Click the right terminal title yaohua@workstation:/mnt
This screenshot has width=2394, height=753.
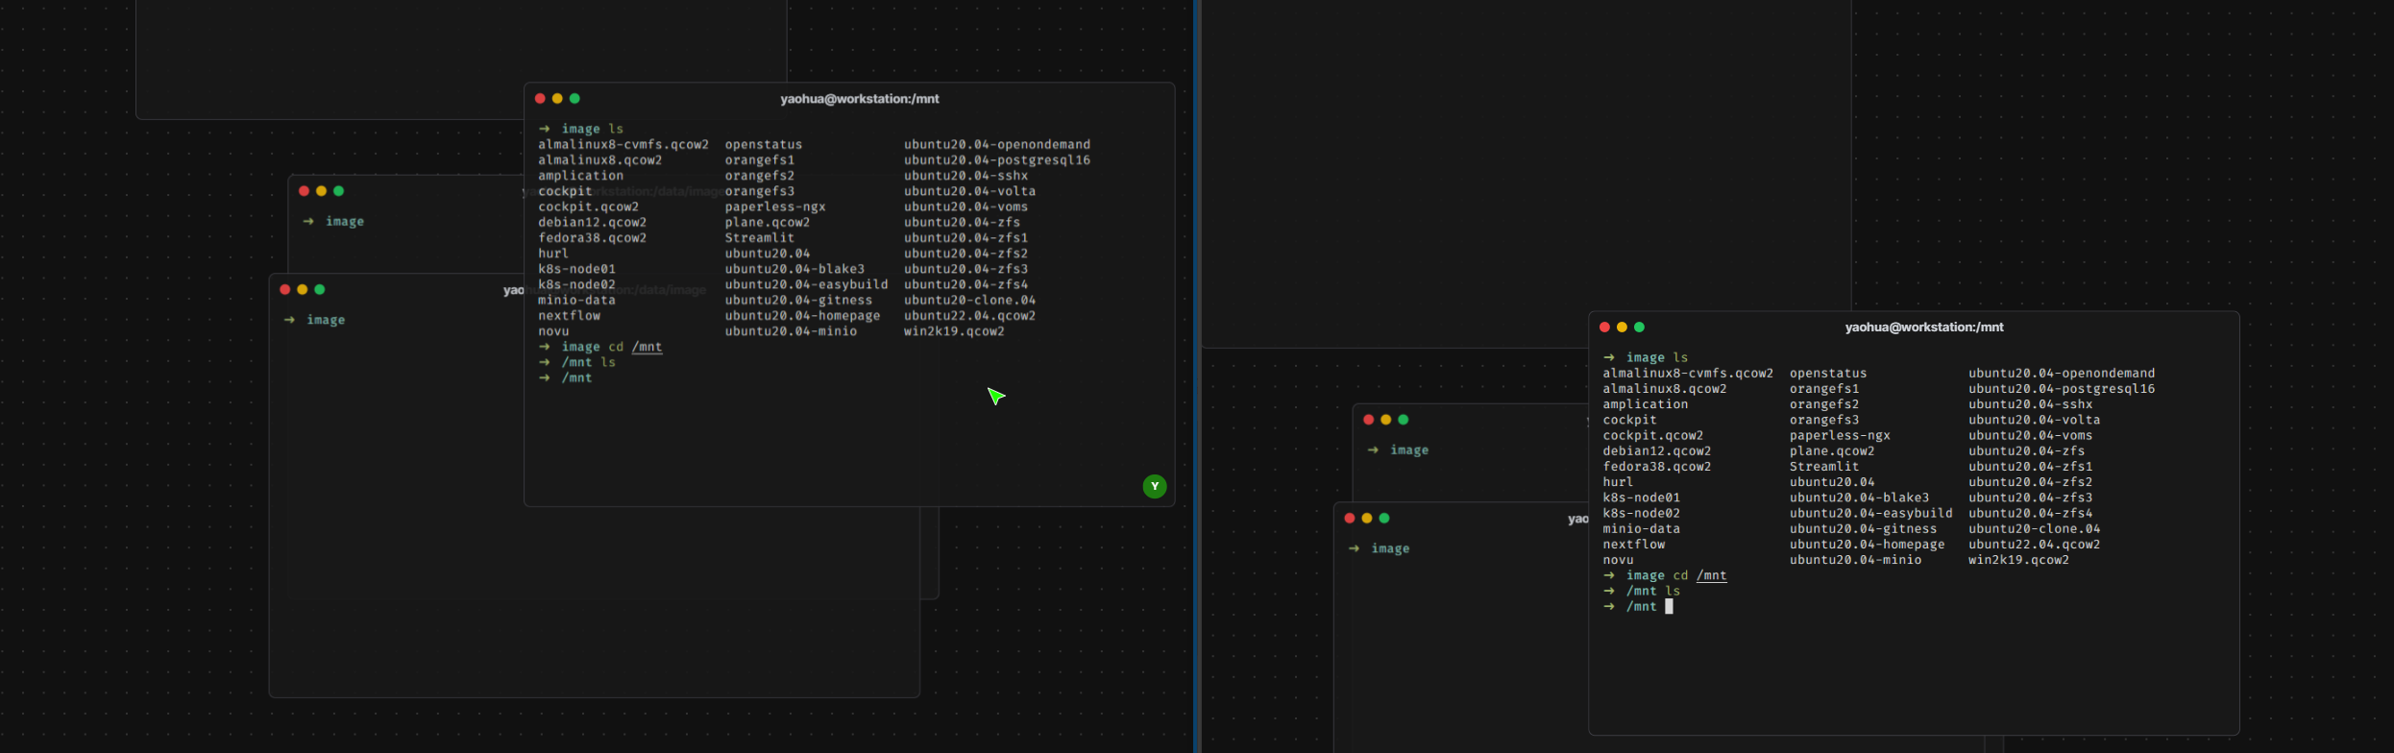pos(1923,328)
